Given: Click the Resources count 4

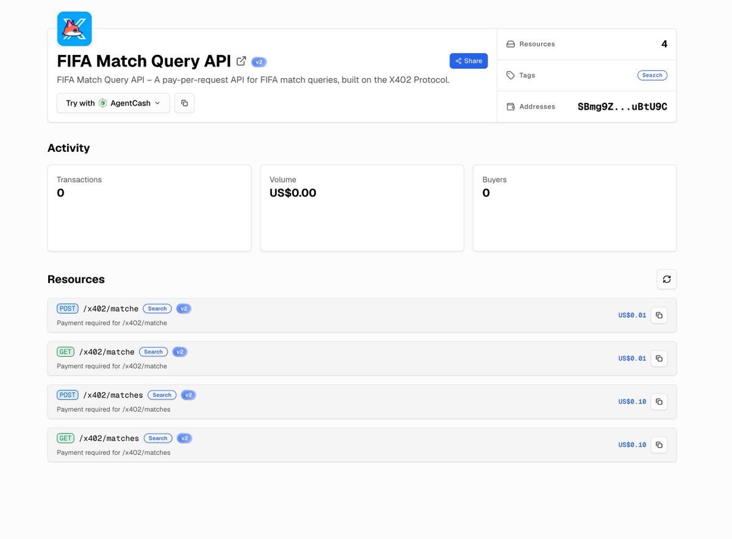Looking at the screenshot, I should click(664, 44).
